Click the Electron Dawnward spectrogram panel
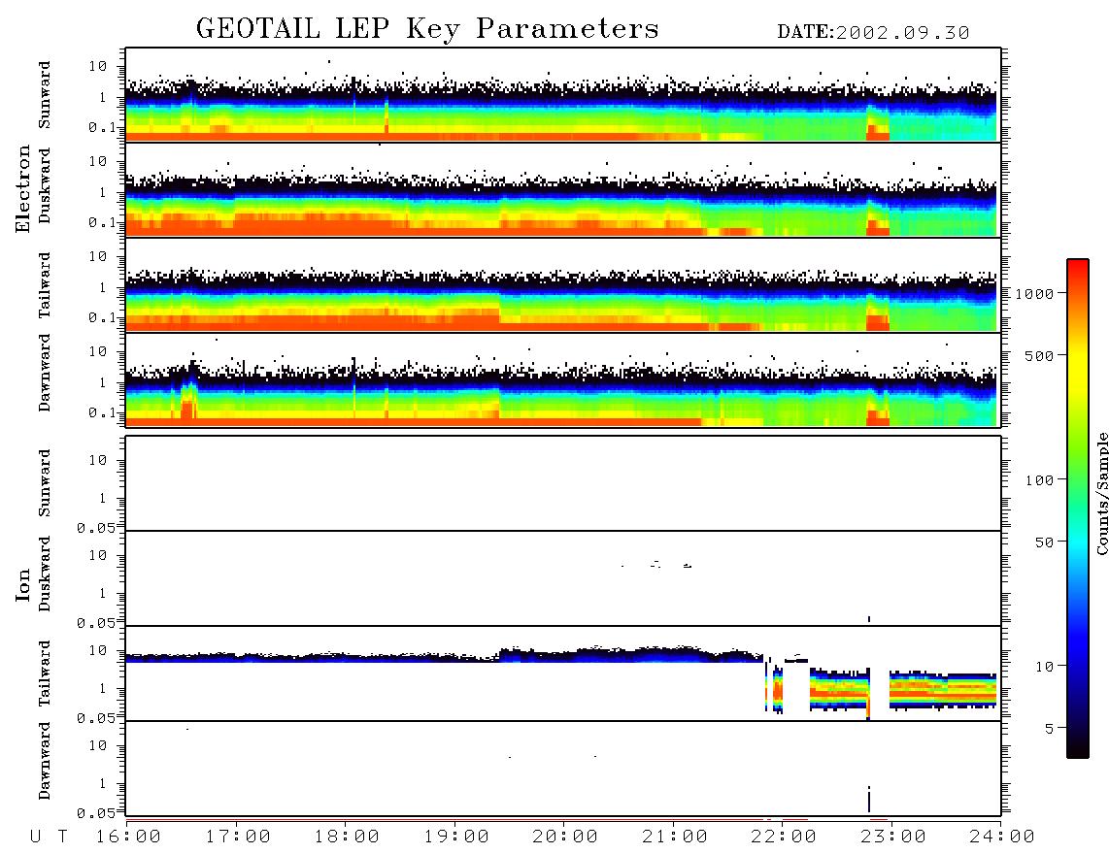 pos(563,379)
